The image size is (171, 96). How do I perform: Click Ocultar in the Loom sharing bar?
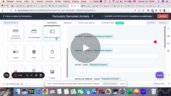(x=123, y=84)
